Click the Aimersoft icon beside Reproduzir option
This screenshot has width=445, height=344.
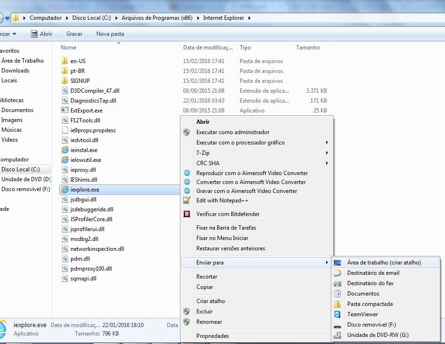tap(187, 173)
